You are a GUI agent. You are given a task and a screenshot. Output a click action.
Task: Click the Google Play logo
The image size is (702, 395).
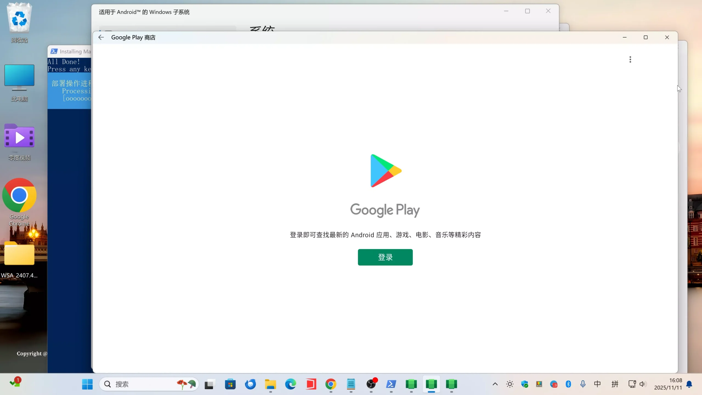tap(385, 171)
